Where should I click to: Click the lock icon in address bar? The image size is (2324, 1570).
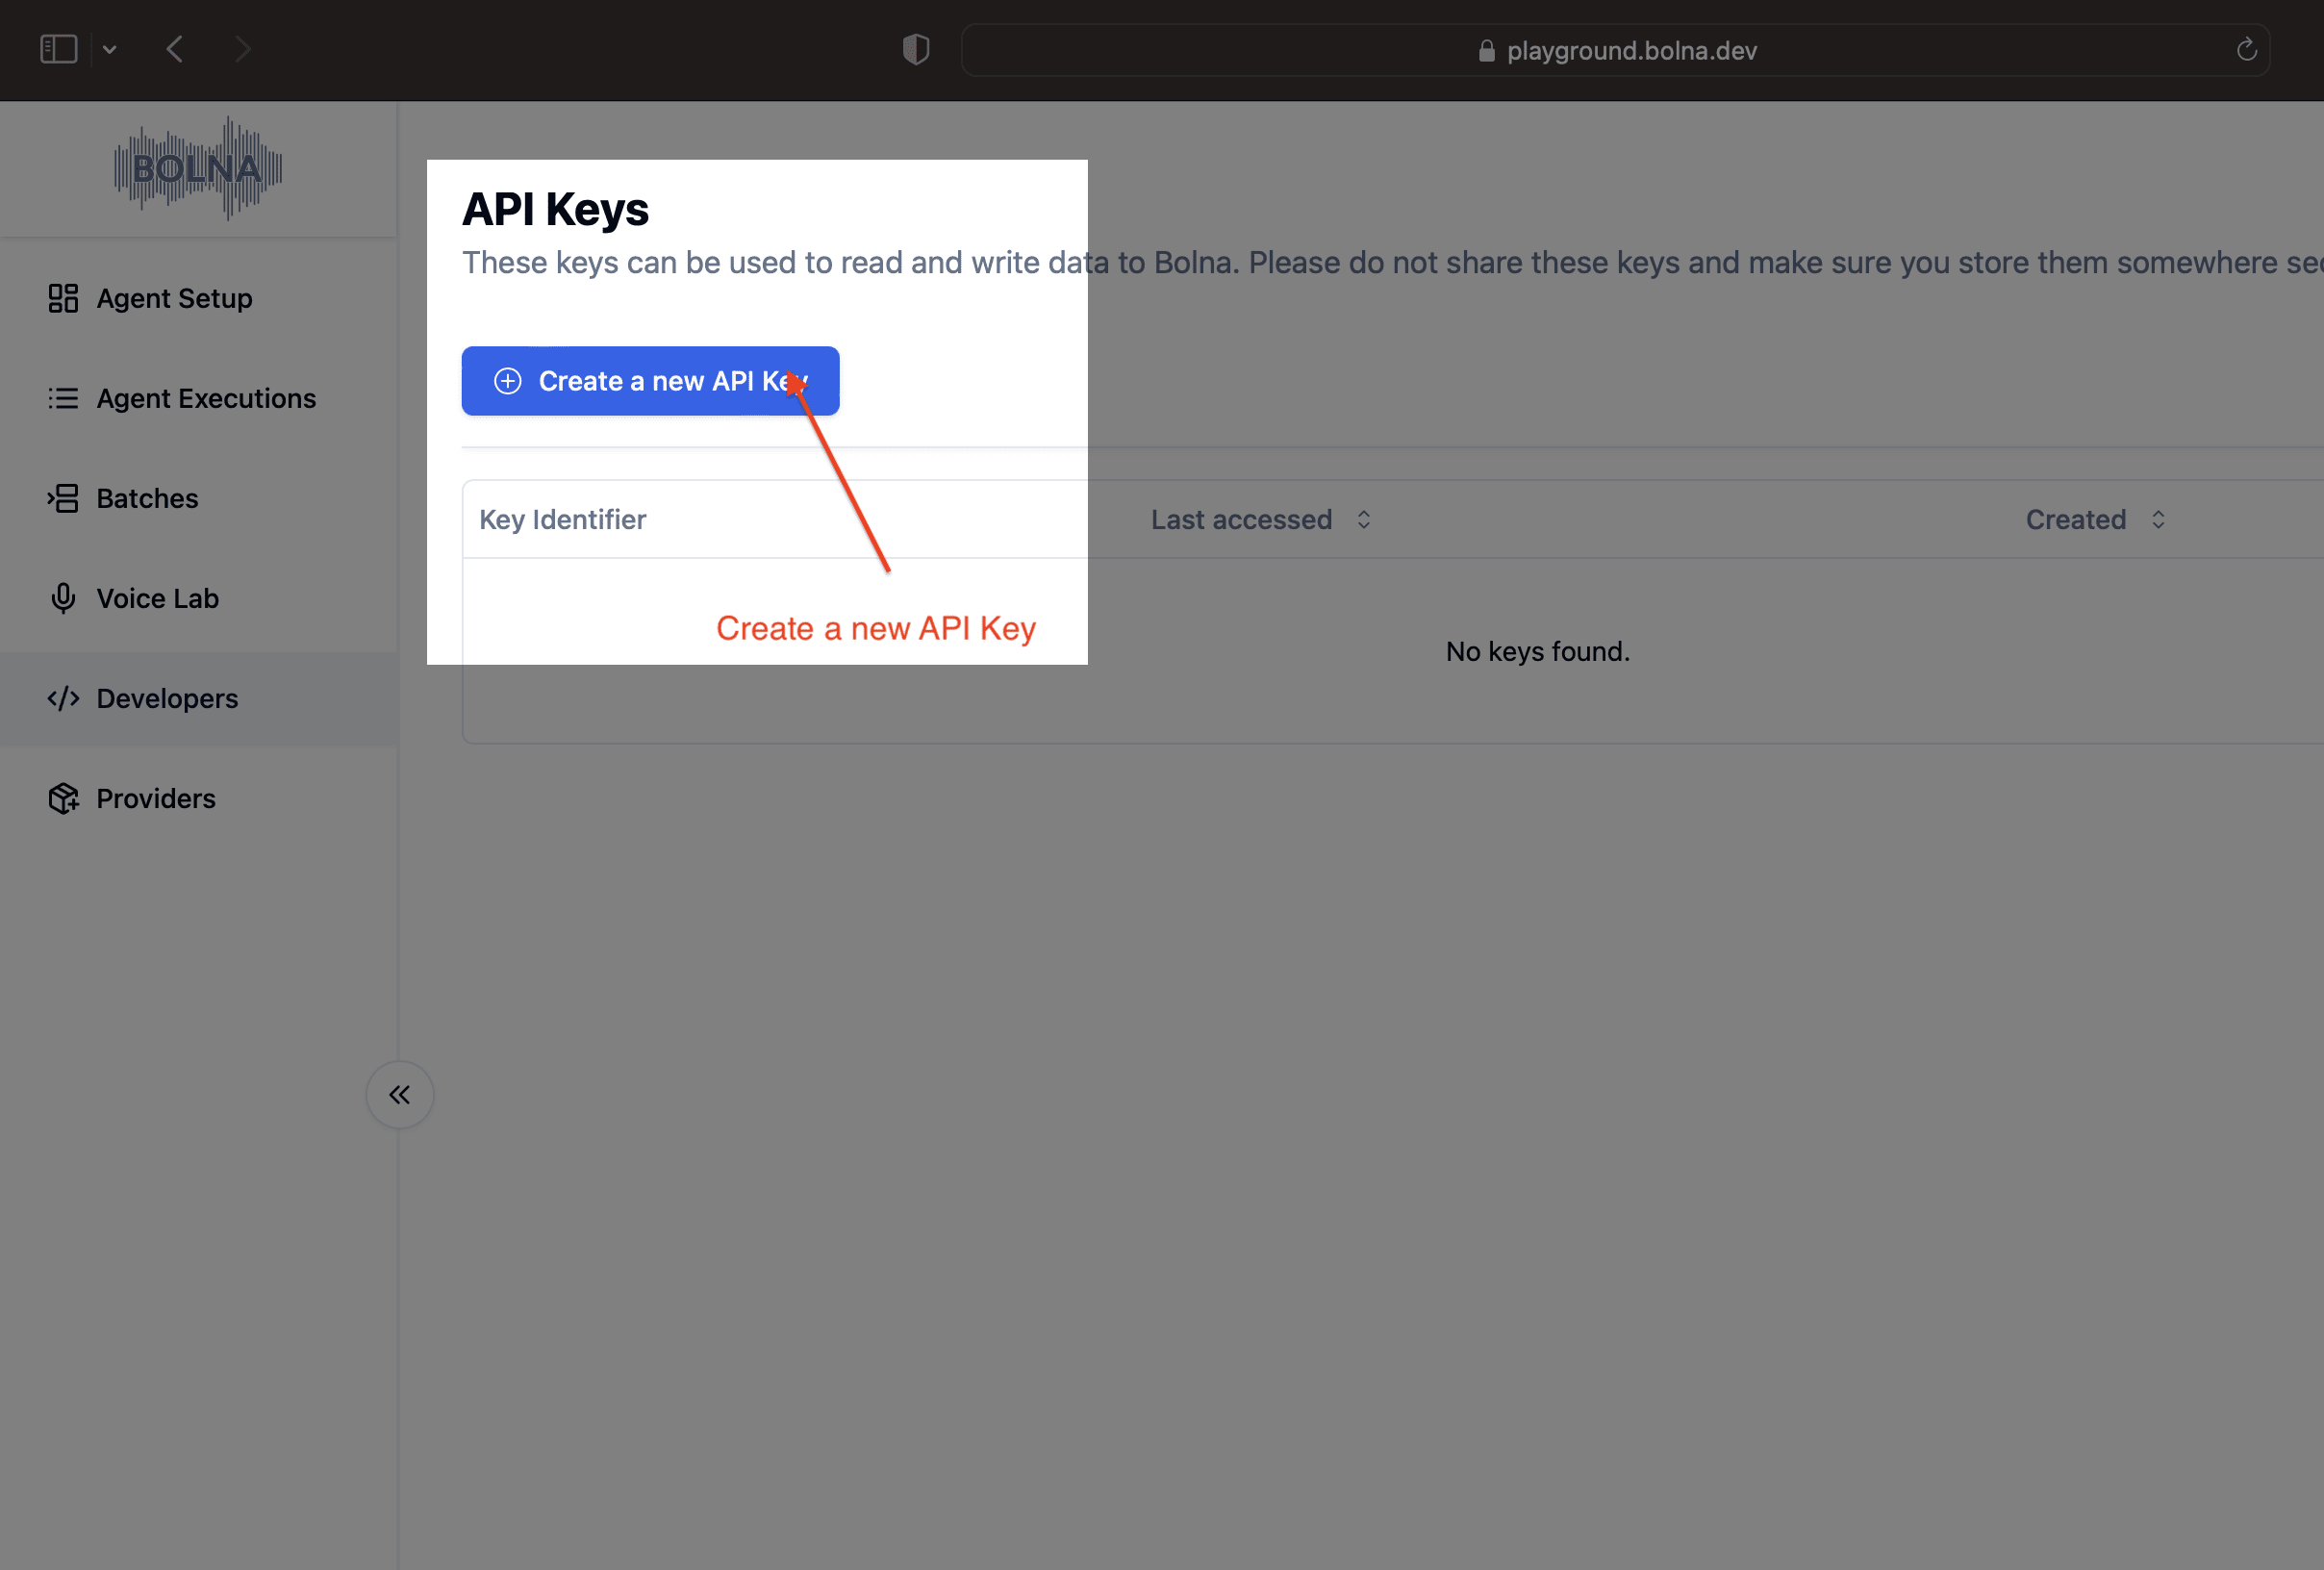tap(1487, 51)
